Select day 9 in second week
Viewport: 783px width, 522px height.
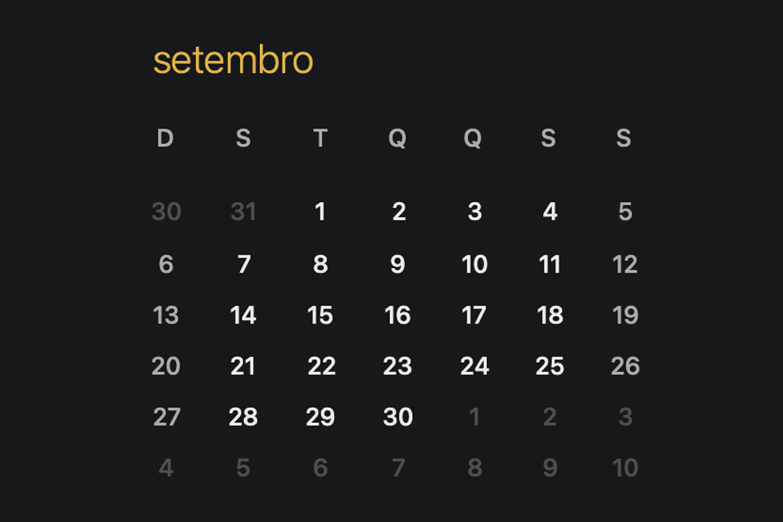[398, 265]
